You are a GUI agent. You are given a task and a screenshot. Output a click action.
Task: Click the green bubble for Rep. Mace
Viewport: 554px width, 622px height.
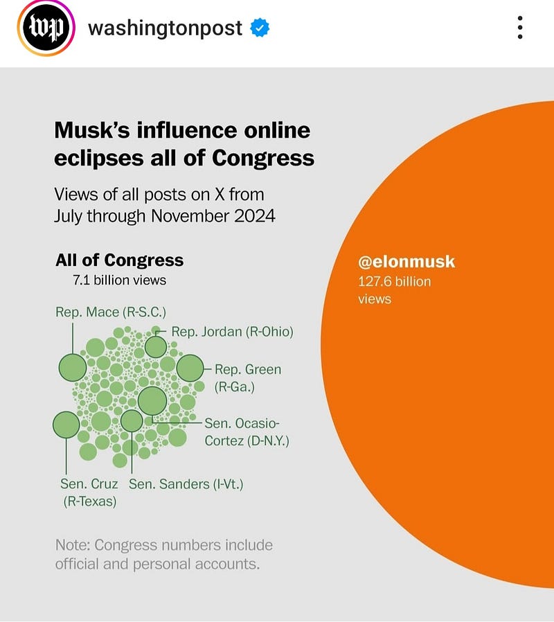coord(71,366)
